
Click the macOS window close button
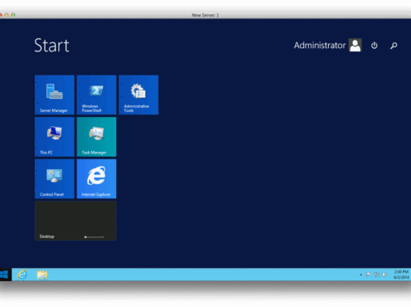tap(1, 15)
